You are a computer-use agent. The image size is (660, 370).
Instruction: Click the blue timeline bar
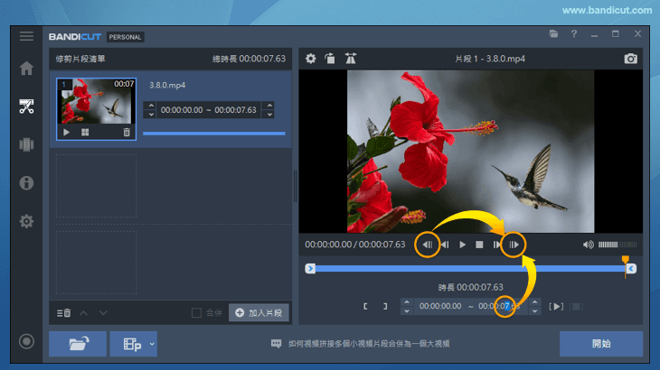470,268
